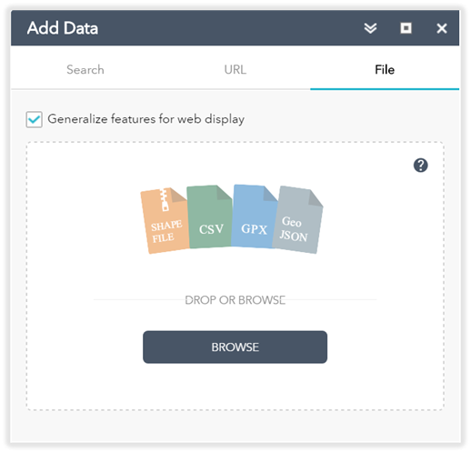Click the Add Data title text

point(63,28)
